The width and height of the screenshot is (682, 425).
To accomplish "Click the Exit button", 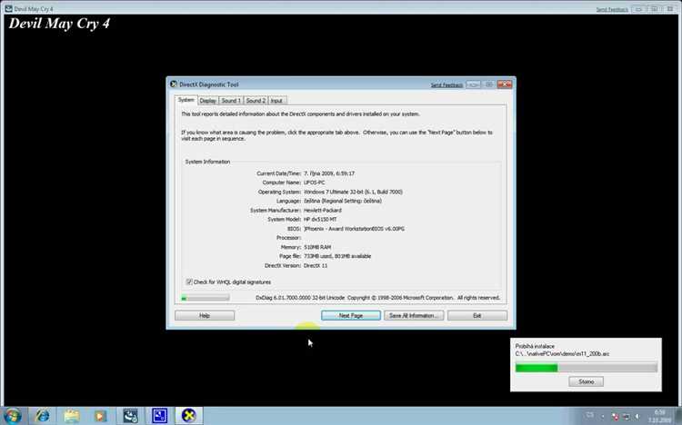I will pyautogui.click(x=477, y=315).
